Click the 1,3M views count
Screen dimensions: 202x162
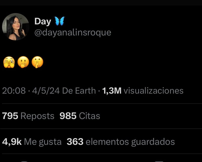(x=112, y=91)
